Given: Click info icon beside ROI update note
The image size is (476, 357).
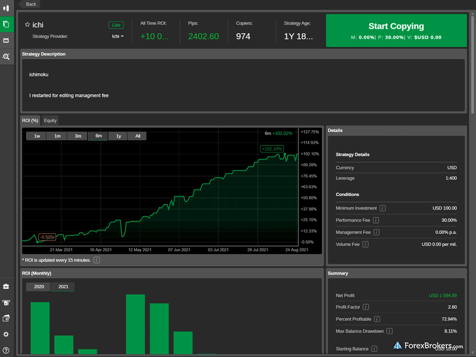Looking at the screenshot, I should click(97, 260).
